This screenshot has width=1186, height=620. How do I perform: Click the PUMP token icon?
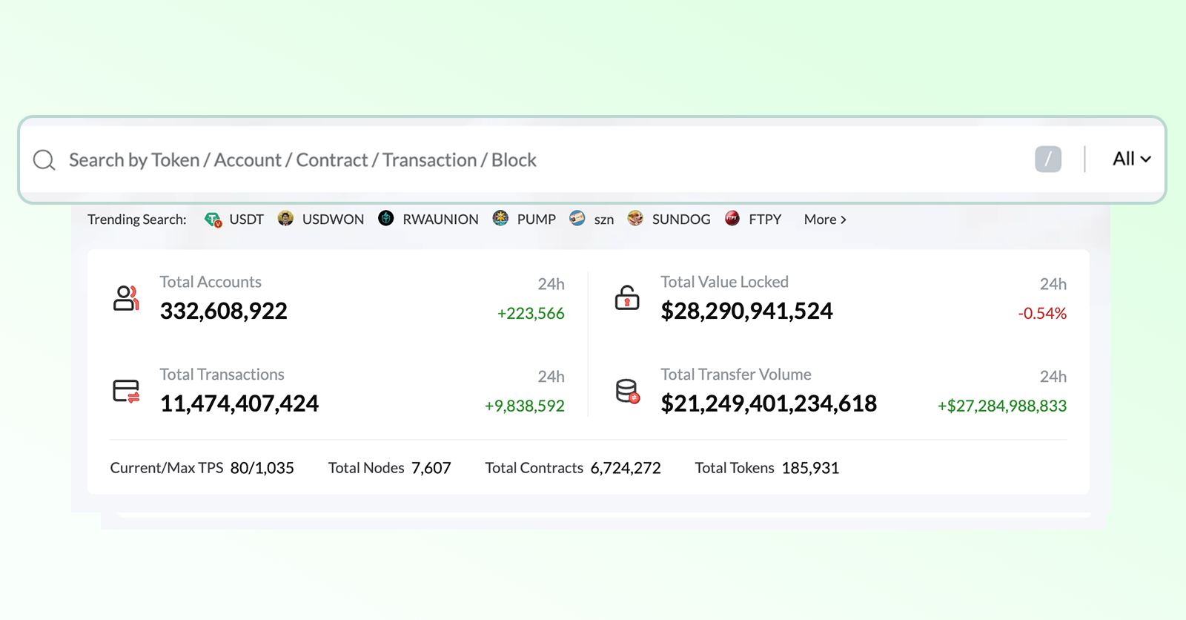coord(500,219)
